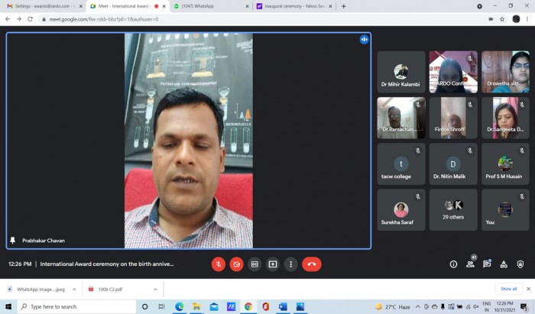This screenshot has width=535, height=314.
Task: Toggle closed captions CC button
Action: 255,264
